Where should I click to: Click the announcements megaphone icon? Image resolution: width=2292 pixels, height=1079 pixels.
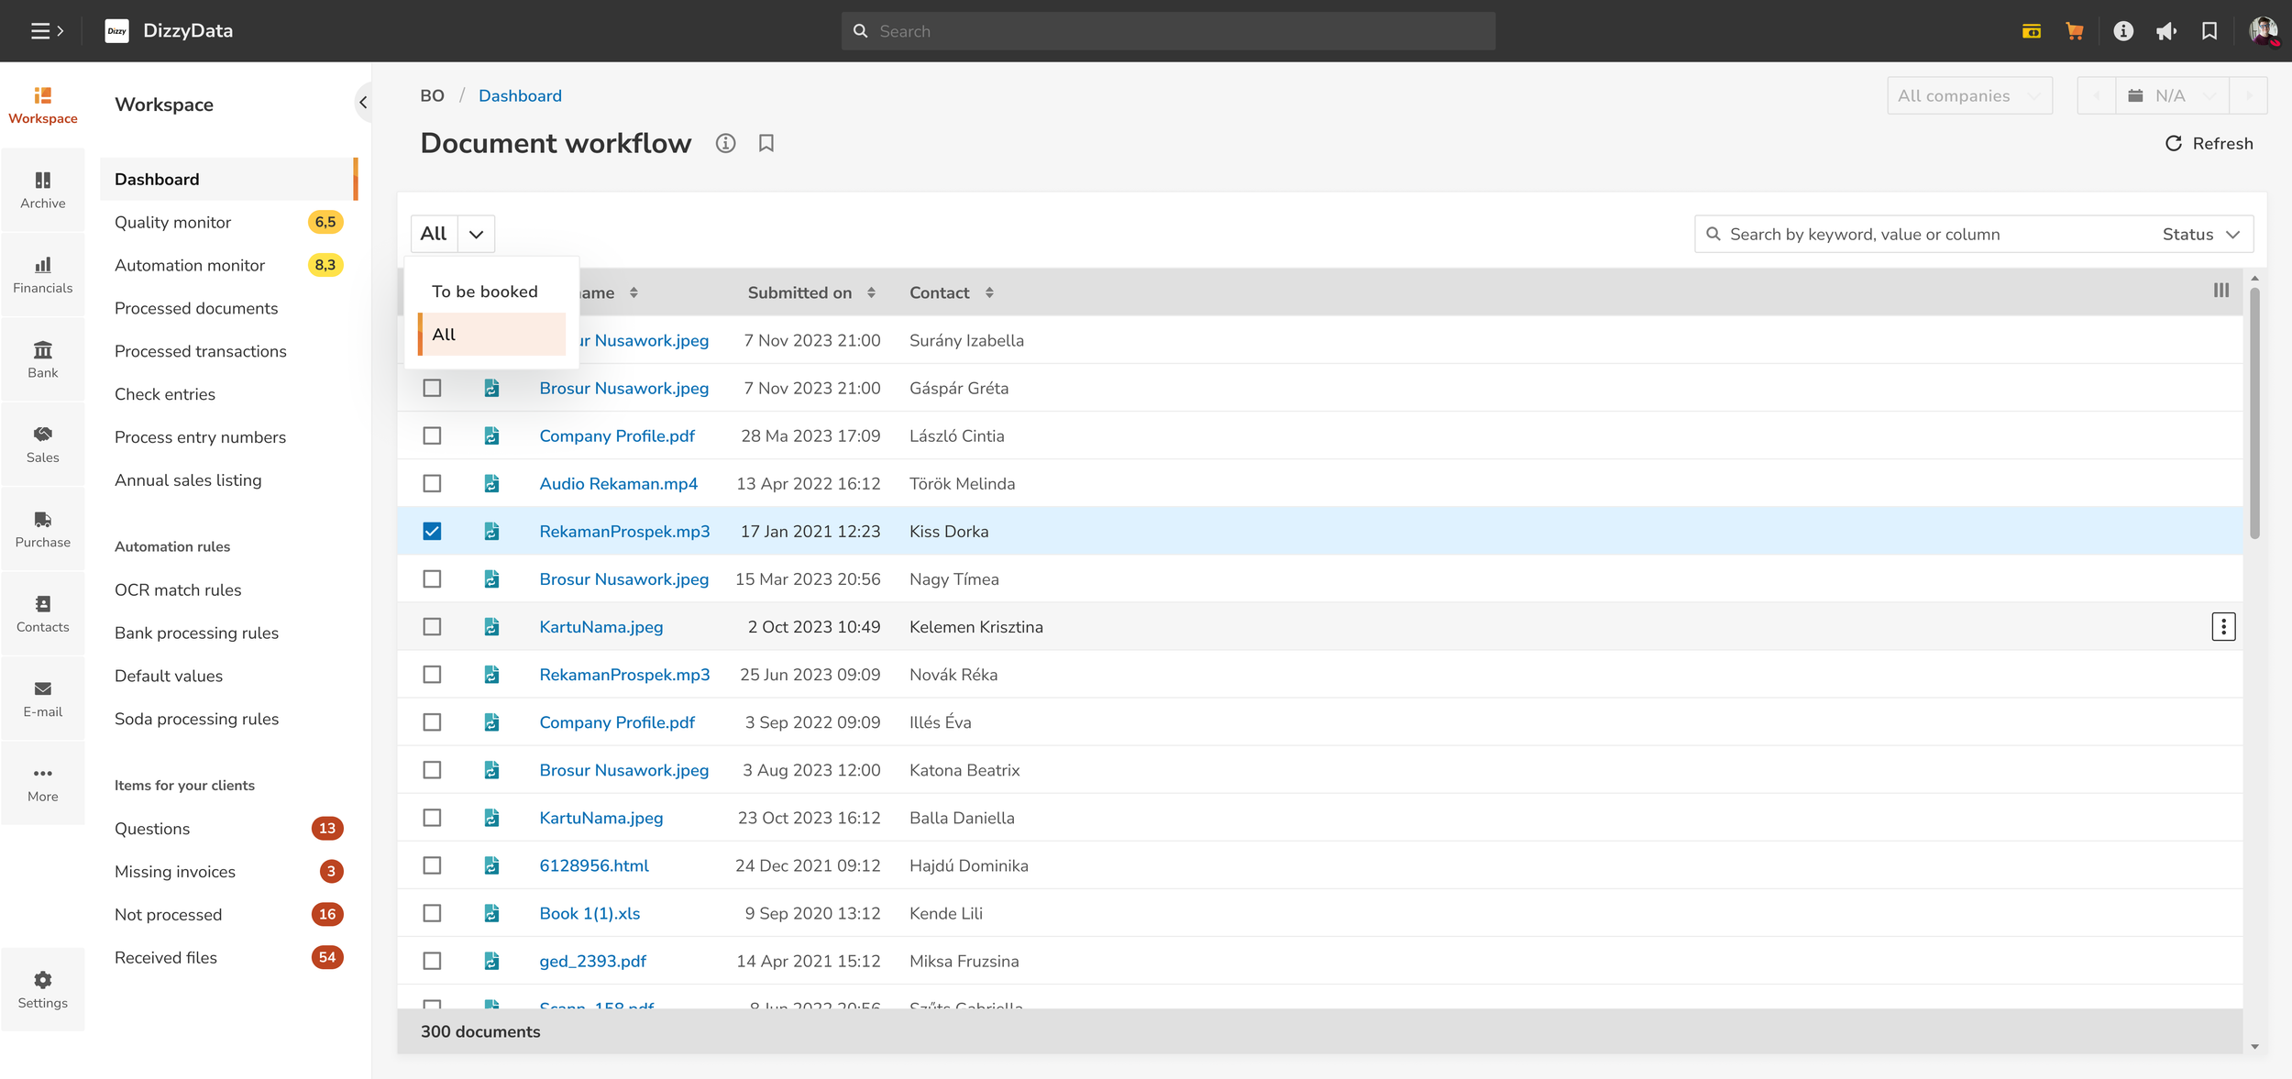[x=2165, y=31]
